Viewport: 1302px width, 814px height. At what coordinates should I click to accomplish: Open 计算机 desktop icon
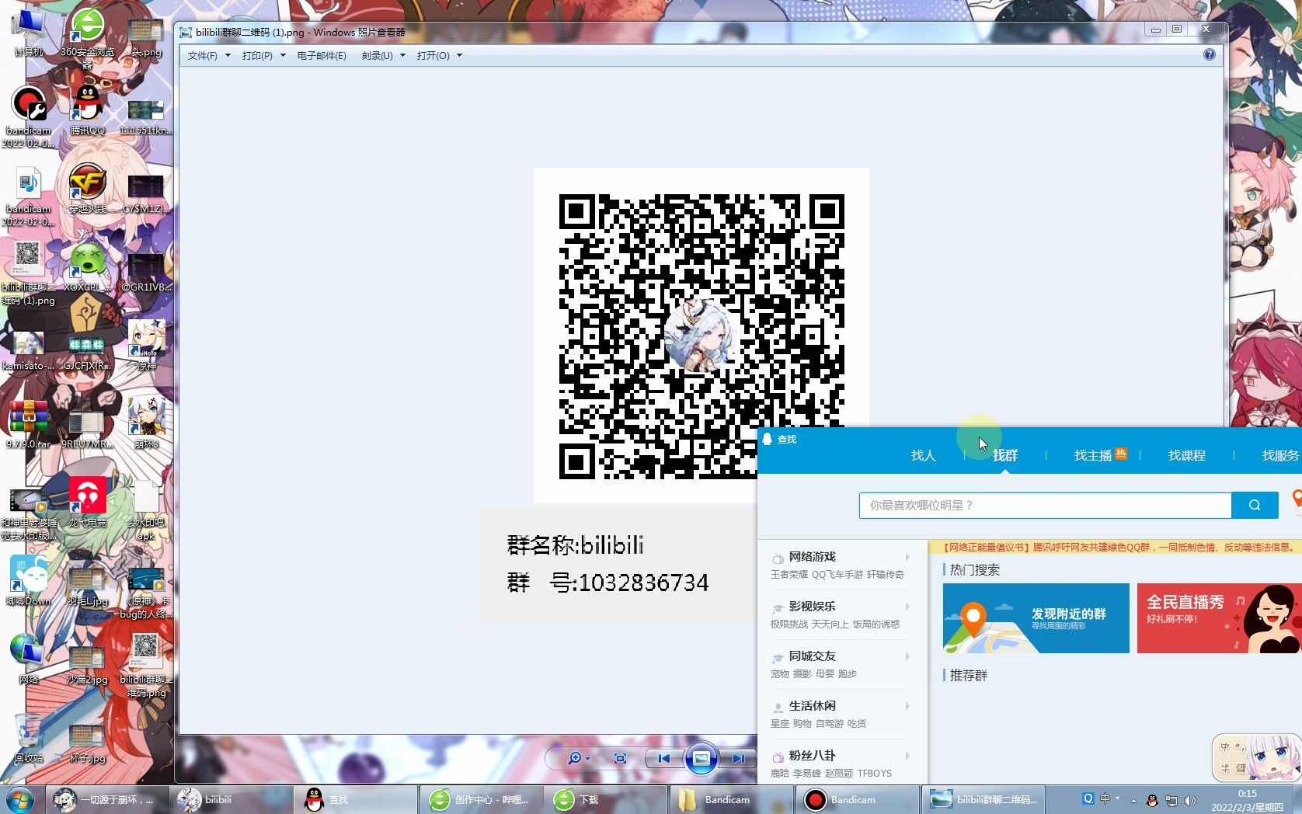pyautogui.click(x=29, y=32)
